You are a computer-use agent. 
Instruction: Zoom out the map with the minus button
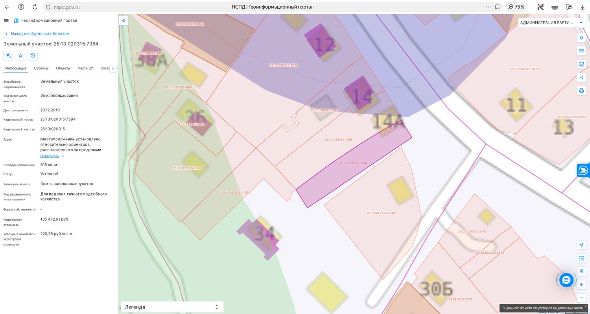coord(581,298)
